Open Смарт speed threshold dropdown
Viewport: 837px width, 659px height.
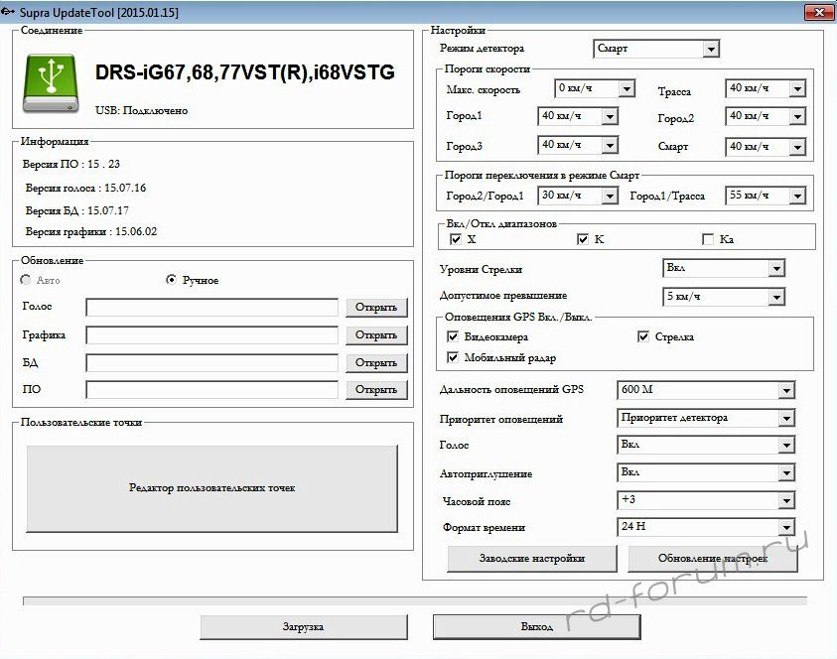[x=766, y=147]
